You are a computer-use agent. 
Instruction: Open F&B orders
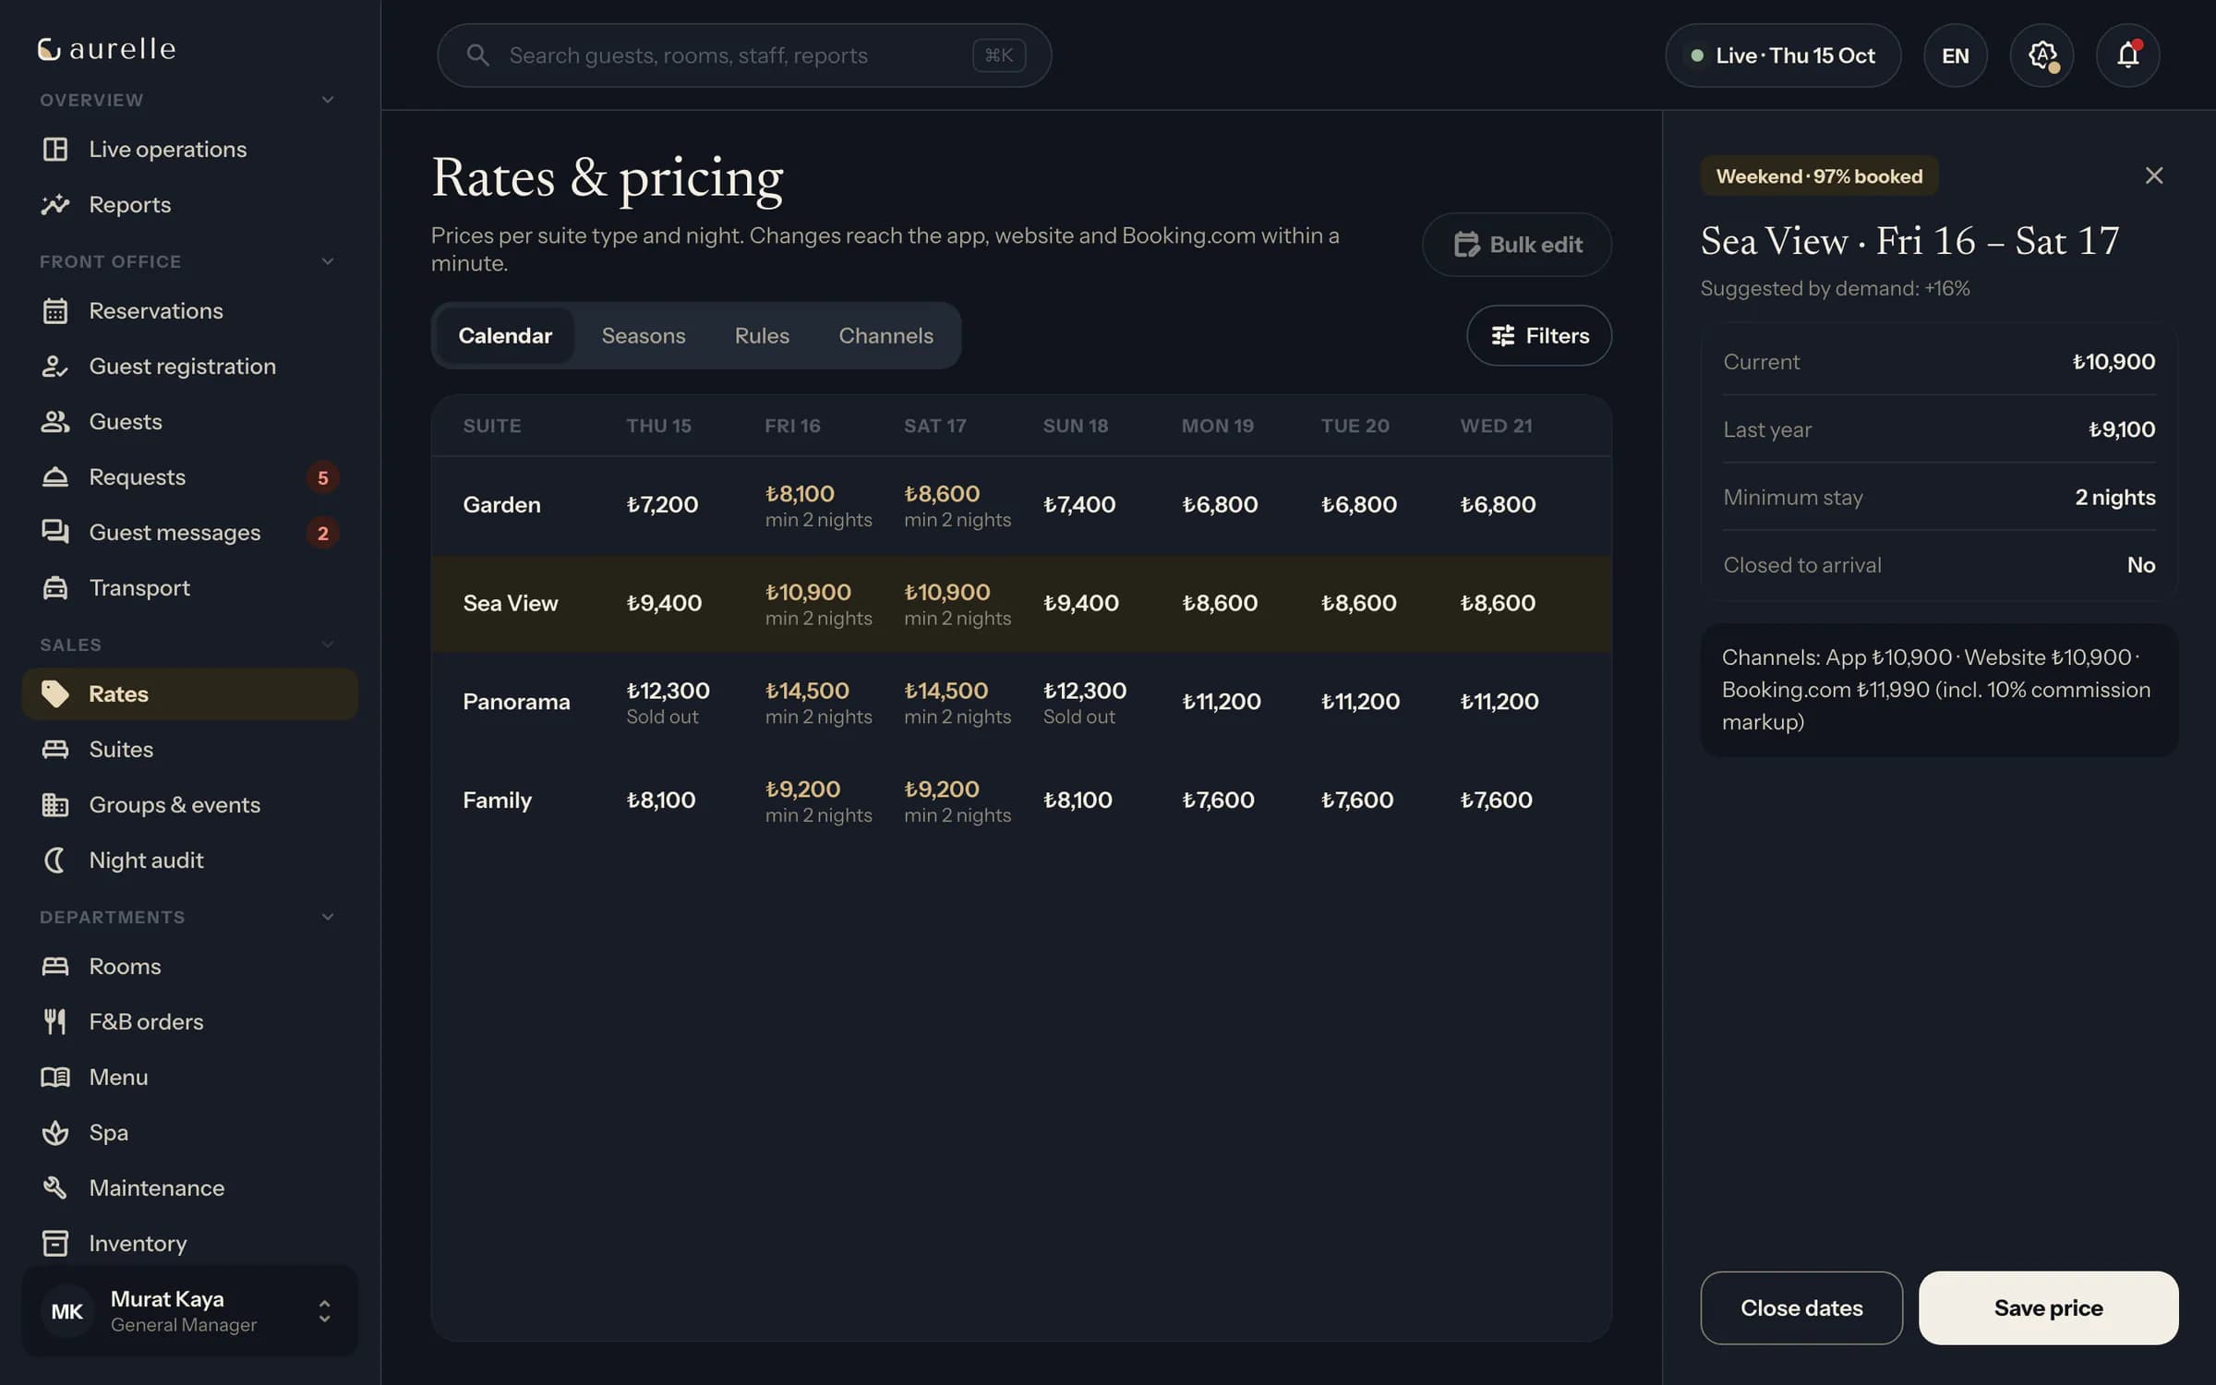tap(189, 1021)
